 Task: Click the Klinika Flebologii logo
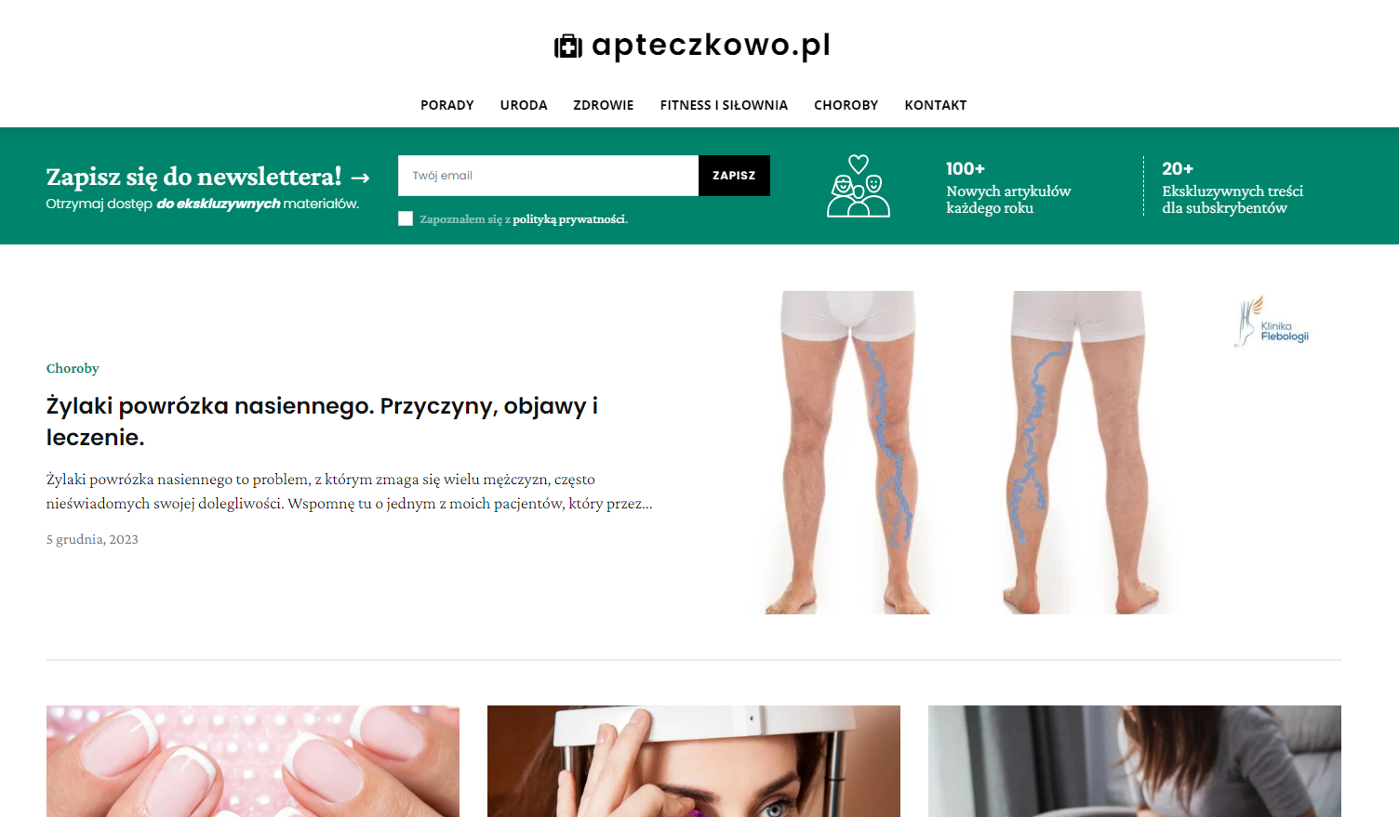point(1273,322)
